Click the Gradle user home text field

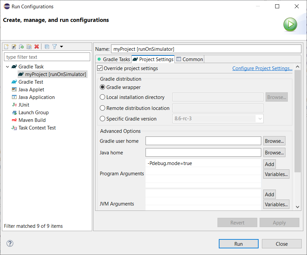(203, 141)
